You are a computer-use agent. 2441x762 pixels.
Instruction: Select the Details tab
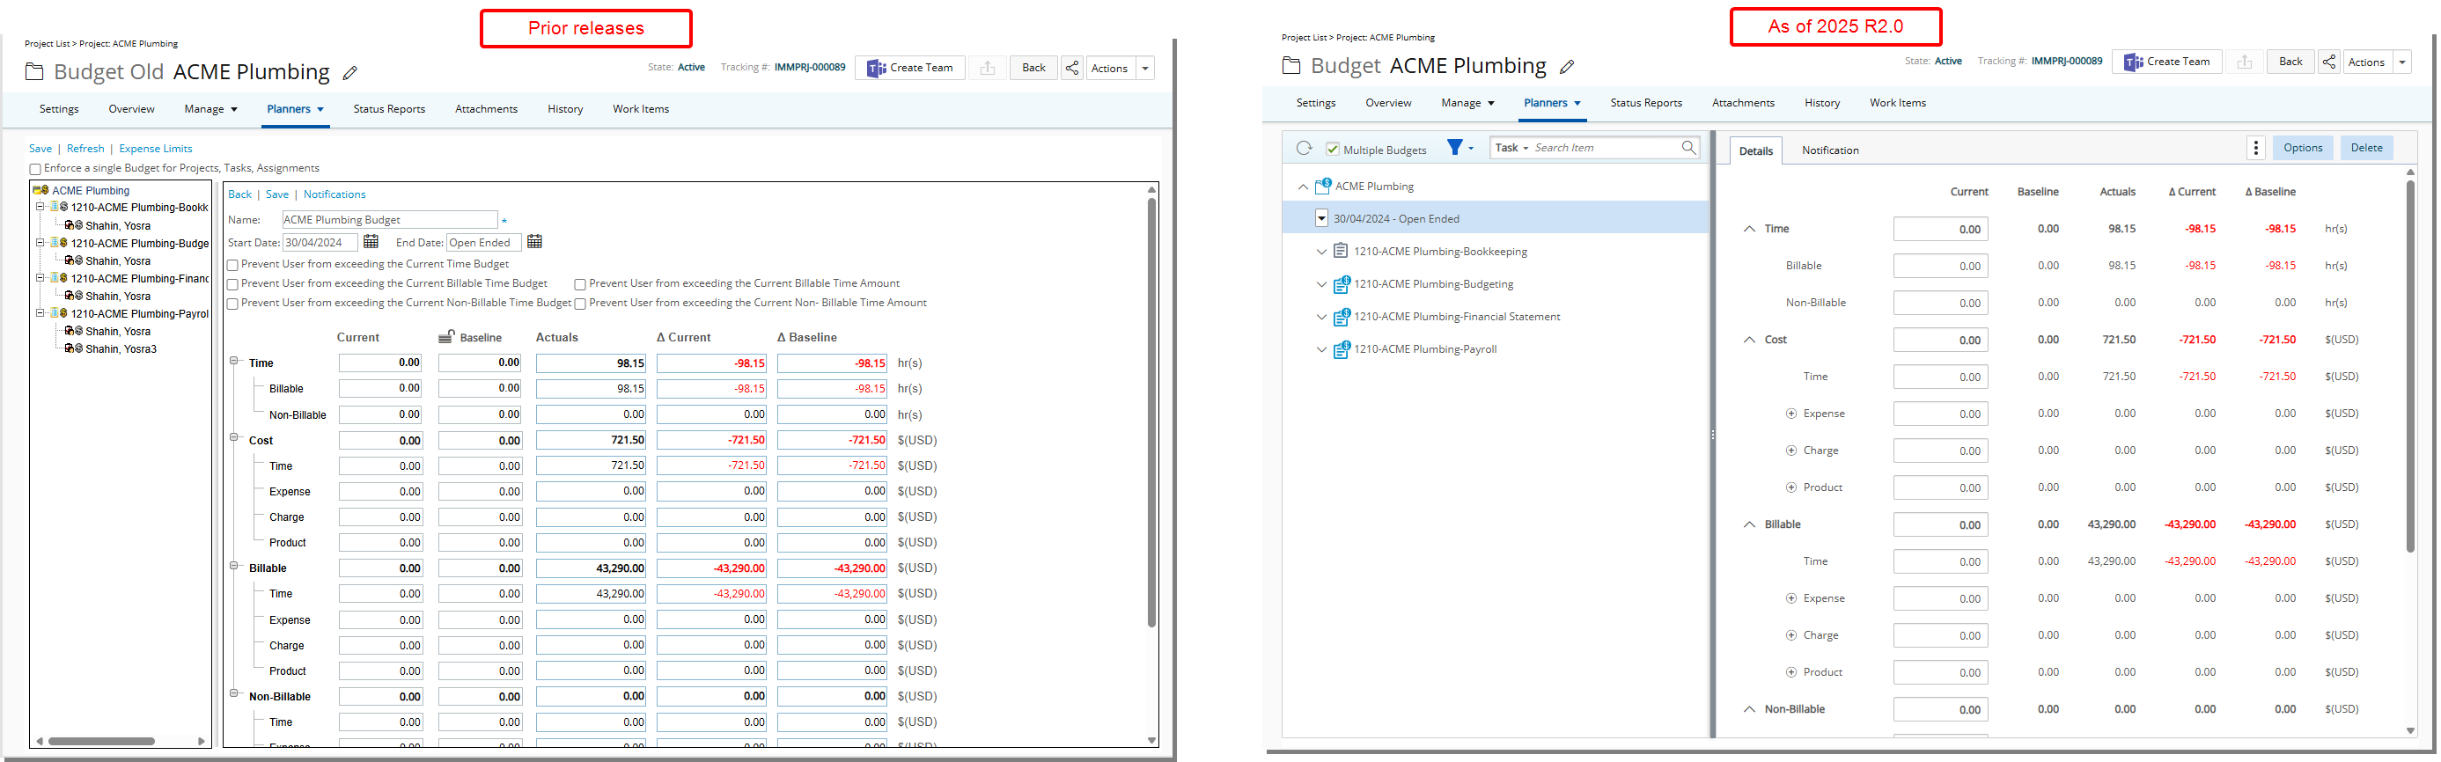tap(1756, 150)
